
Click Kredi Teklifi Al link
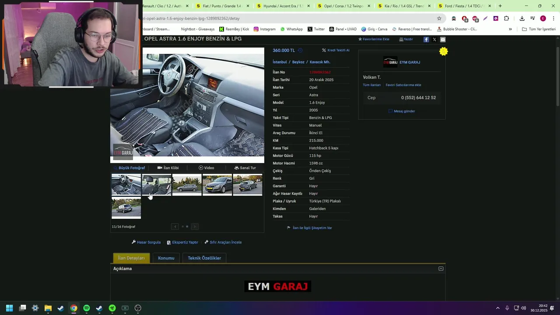coord(336,50)
